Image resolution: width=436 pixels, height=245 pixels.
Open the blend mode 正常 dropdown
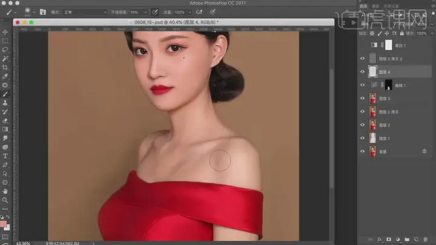(x=85, y=12)
